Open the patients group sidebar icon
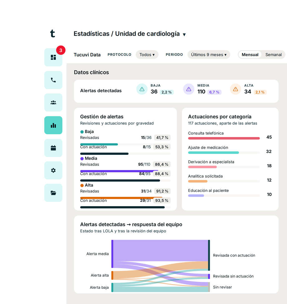287x304 pixels. (x=53, y=102)
